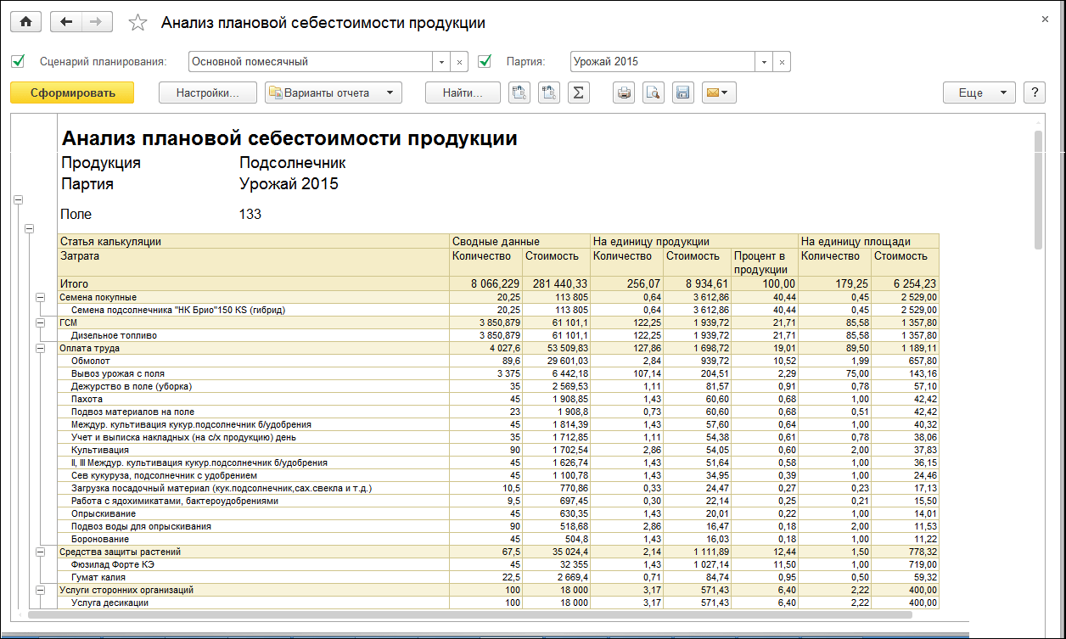The width and height of the screenshot is (1066, 639).
Task: Open the Еще menu
Action: click(978, 92)
